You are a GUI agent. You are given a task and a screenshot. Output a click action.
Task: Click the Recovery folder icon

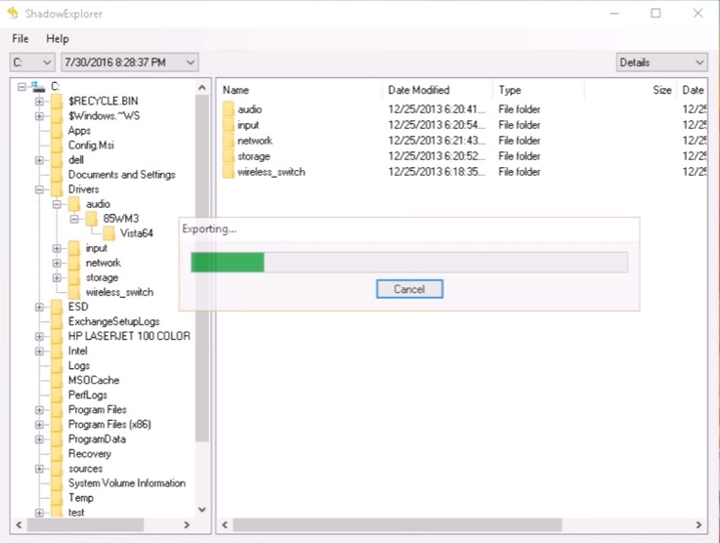pos(57,453)
